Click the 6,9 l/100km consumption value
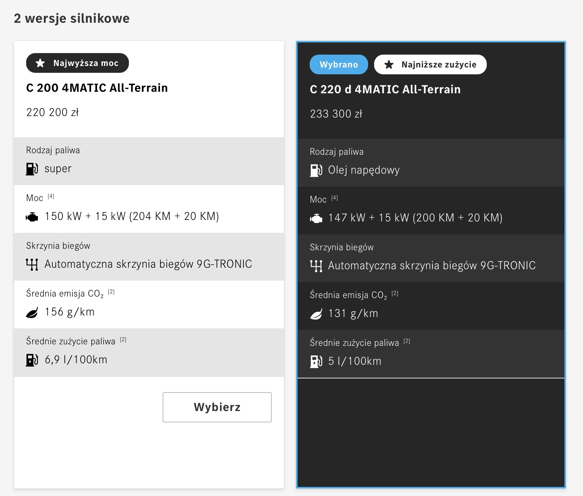Screen dimensions: 583x496 pyautogui.click(x=76, y=360)
